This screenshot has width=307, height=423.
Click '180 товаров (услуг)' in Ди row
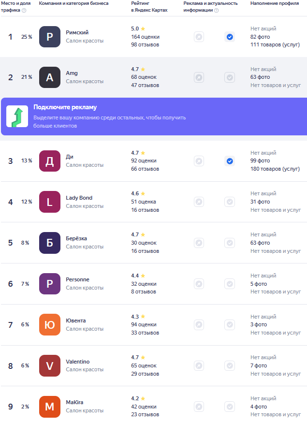point(275,169)
